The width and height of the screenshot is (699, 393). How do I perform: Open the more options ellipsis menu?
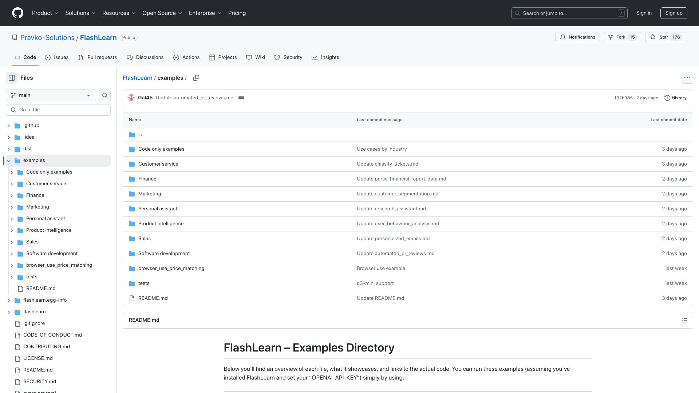[687, 78]
